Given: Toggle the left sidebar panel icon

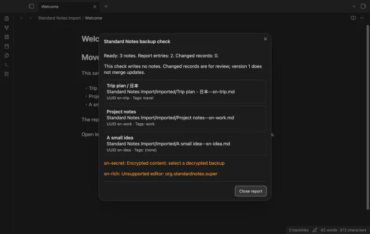Looking at the screenshot, I should coord(31,6).
